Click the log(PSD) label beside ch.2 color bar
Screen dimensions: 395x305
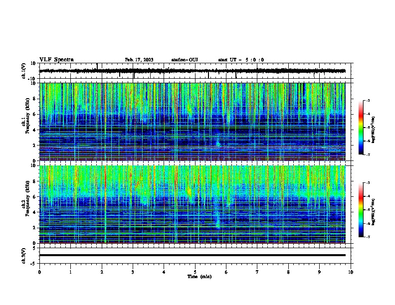(x=374, y=212)
